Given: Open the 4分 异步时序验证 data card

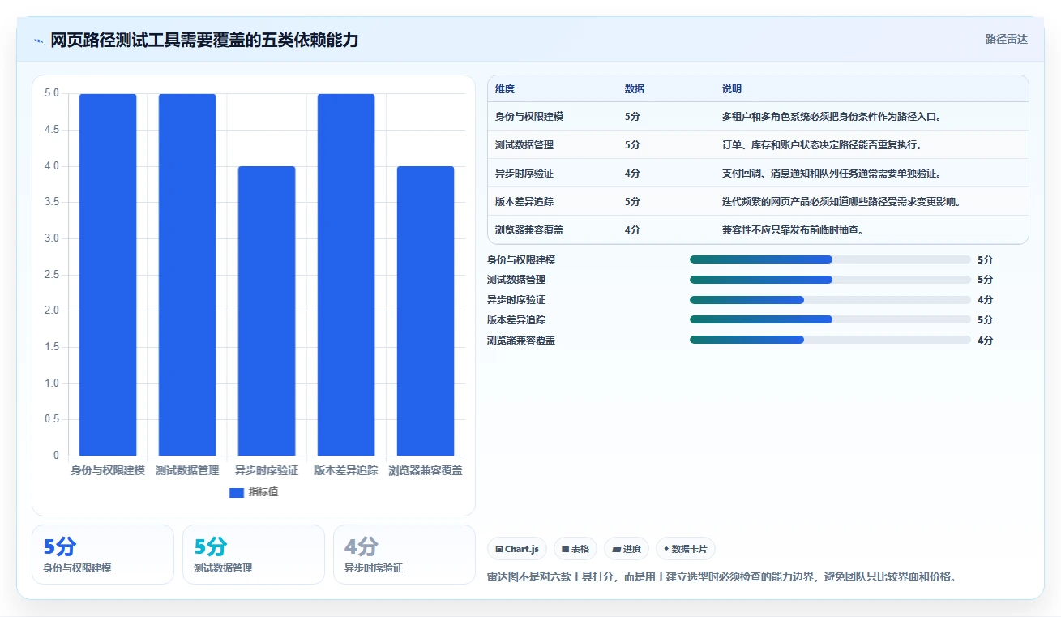Looking at the screenshot, I should pyautogui.click(x=404, y=555).
